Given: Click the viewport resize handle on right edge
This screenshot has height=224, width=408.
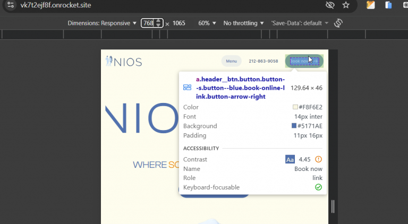Looking at the screenshot, I should pyautogui.click(x=333, y=206).
